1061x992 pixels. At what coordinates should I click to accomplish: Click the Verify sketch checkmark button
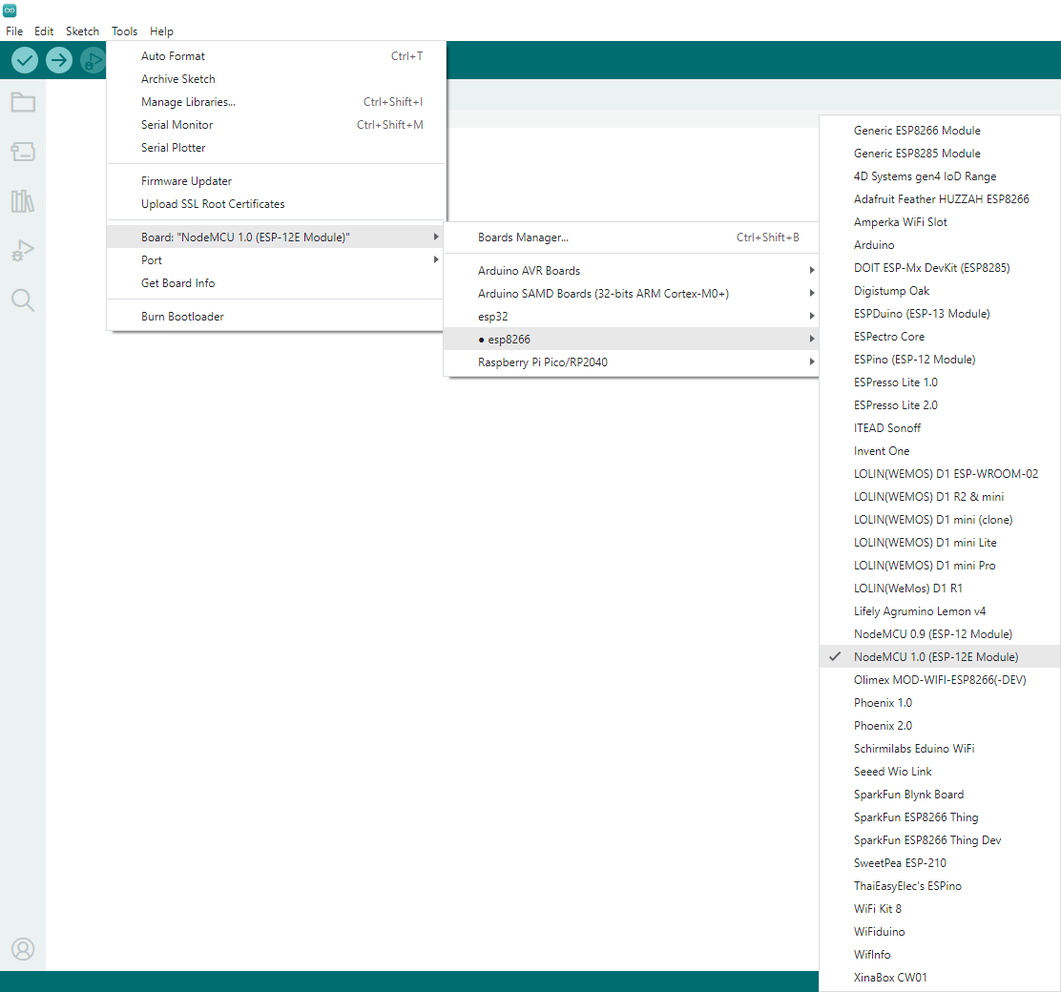(25, 60)
